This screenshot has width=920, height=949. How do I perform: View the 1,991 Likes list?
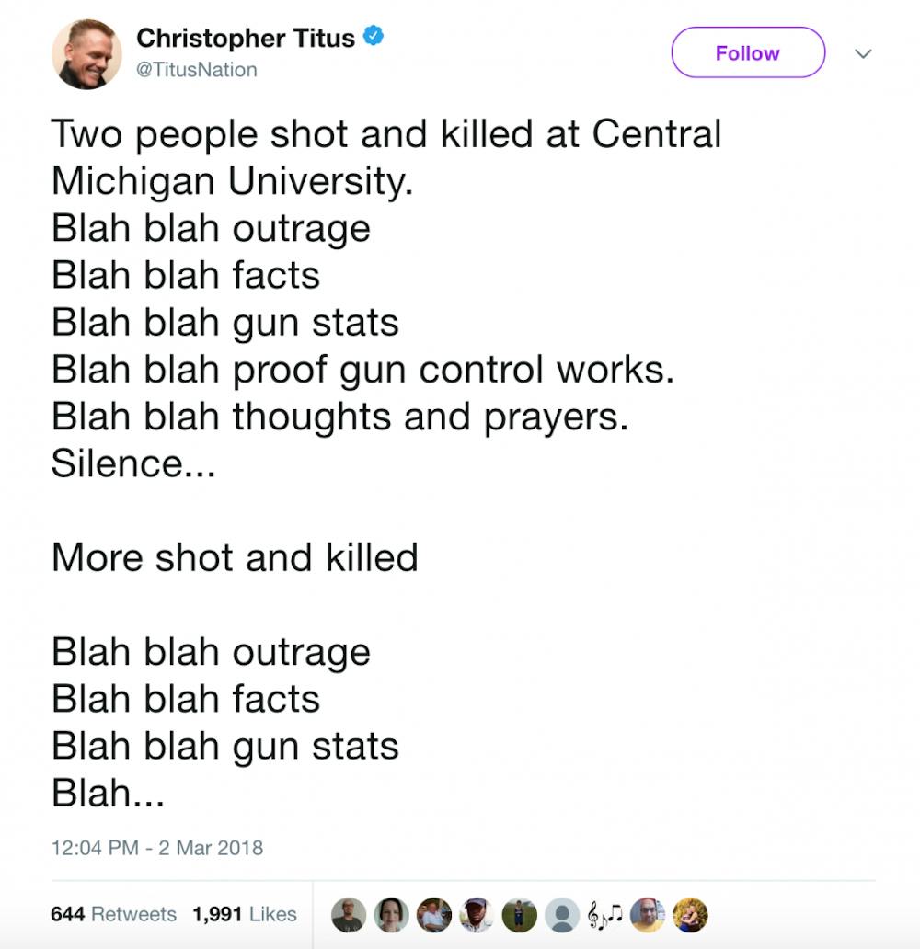click(245, 914)
